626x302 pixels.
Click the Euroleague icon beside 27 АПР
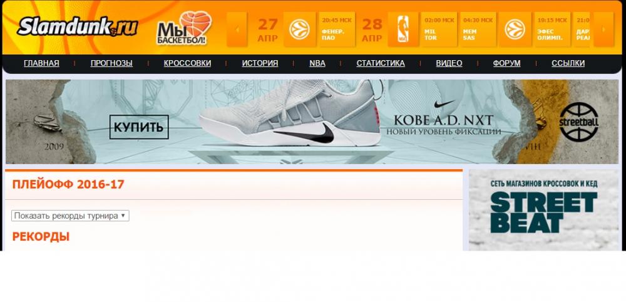(299, 29)
